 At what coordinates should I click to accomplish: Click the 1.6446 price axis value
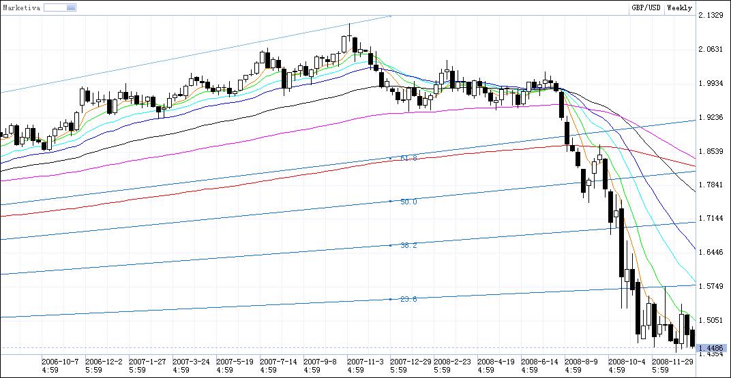coord(710,252)
